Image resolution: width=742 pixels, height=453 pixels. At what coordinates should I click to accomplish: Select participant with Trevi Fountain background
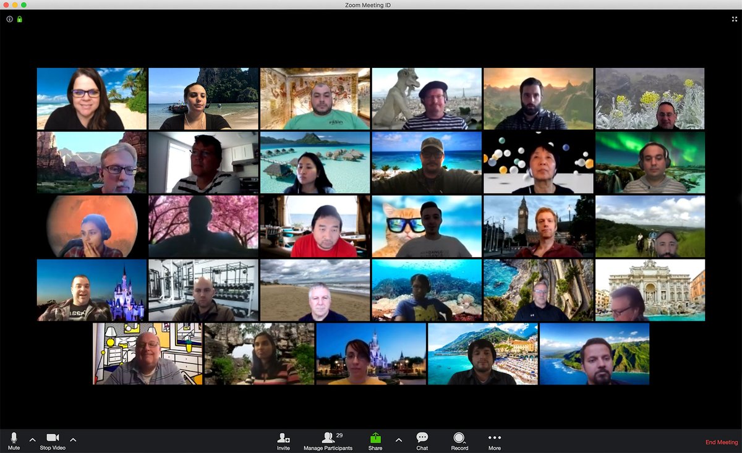650,290
